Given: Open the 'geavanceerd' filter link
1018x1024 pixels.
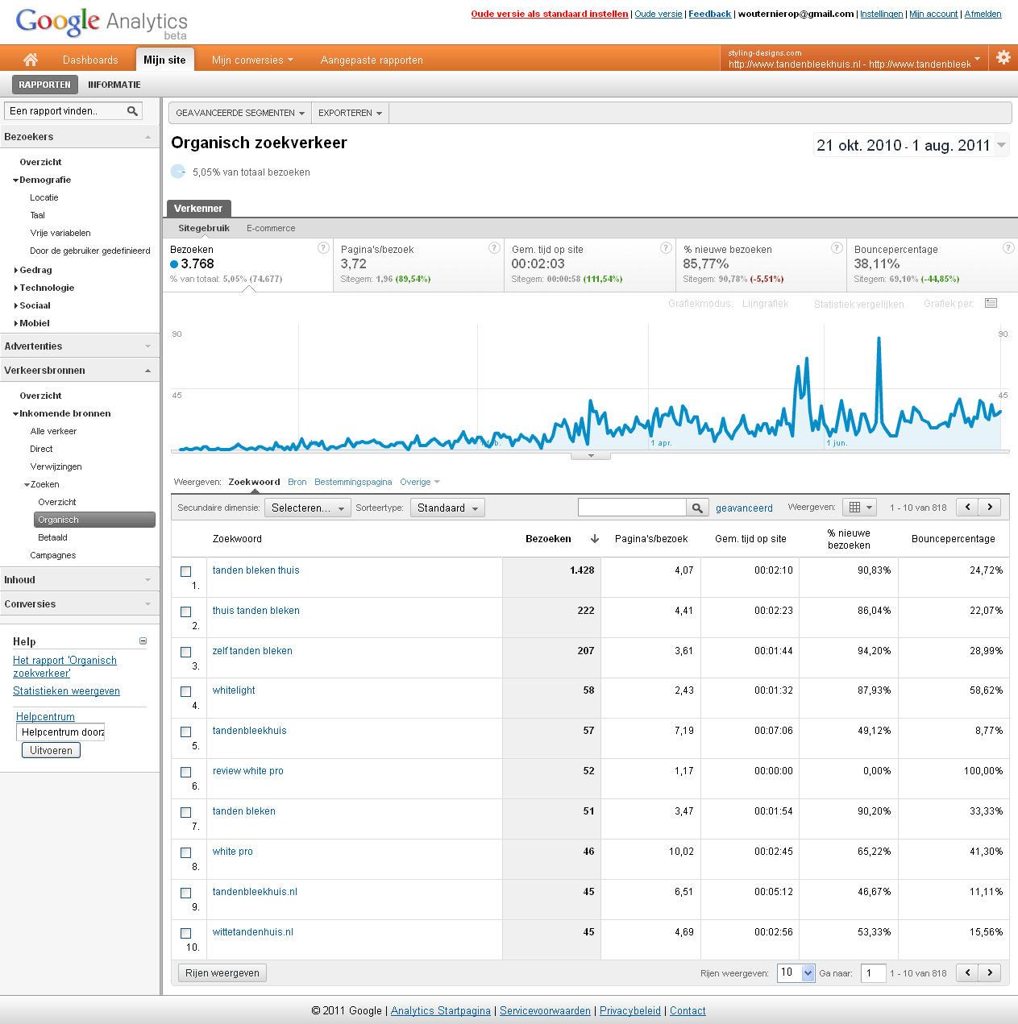Looking at the screenshot, I should [x=744, y=508].
